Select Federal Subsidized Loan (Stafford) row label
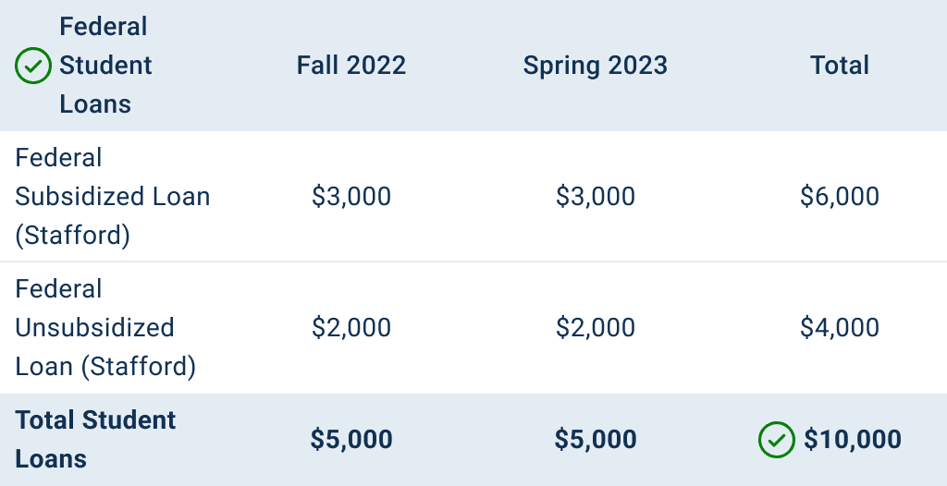 click(112, 196)
